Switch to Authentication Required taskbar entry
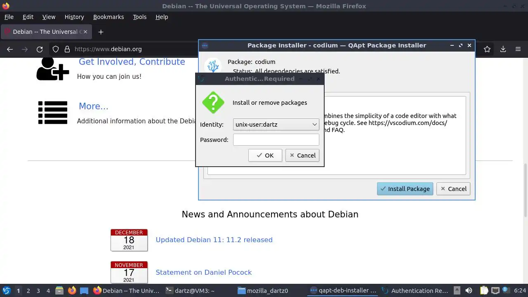Image resolution: width=528 pixels, height=297 pixels. pos(415,290)
